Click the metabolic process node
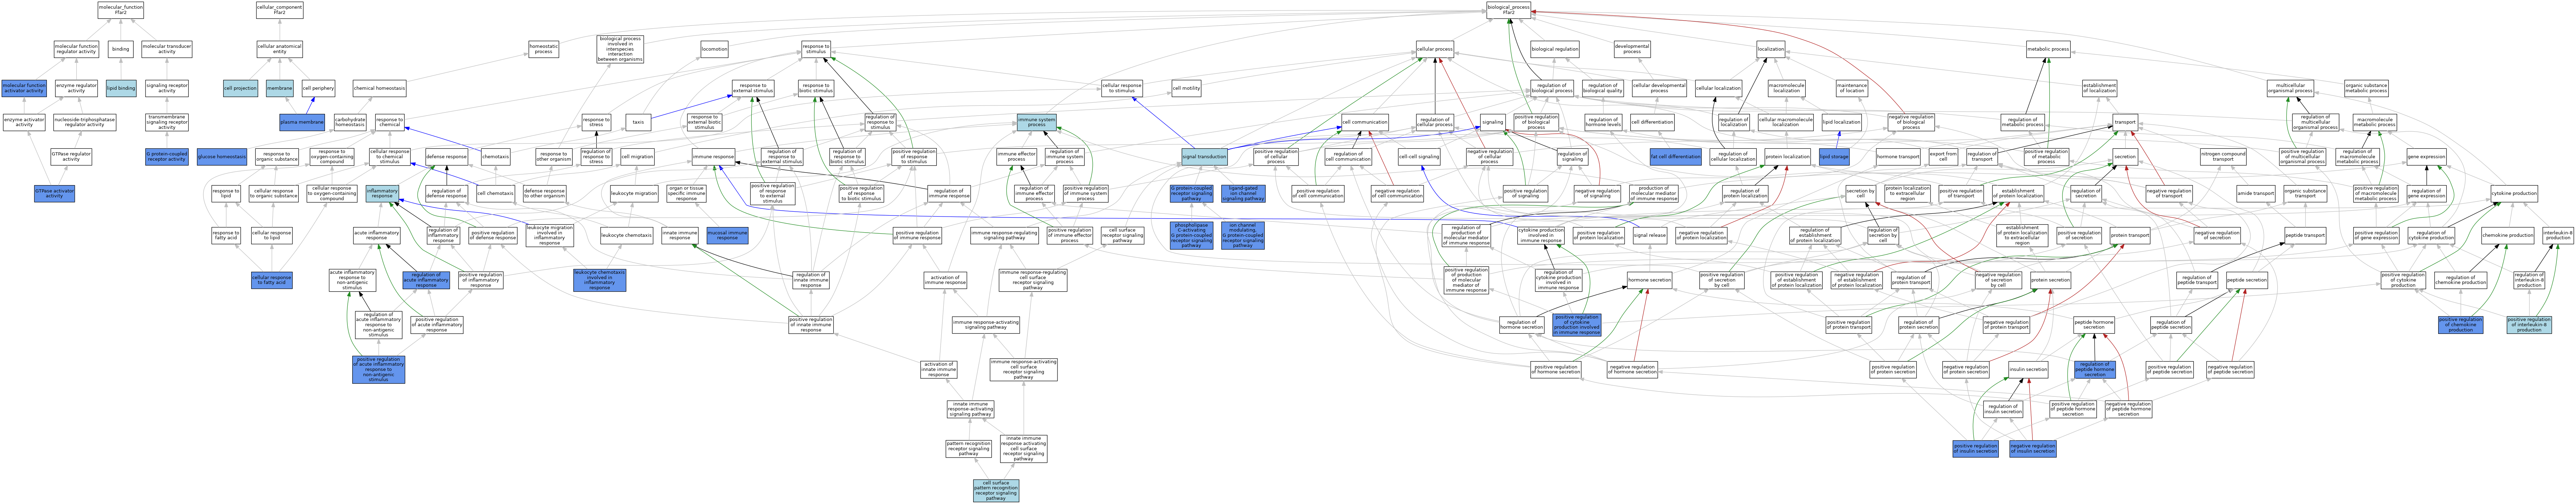 pyautogui.click(x=2048, y=49)
